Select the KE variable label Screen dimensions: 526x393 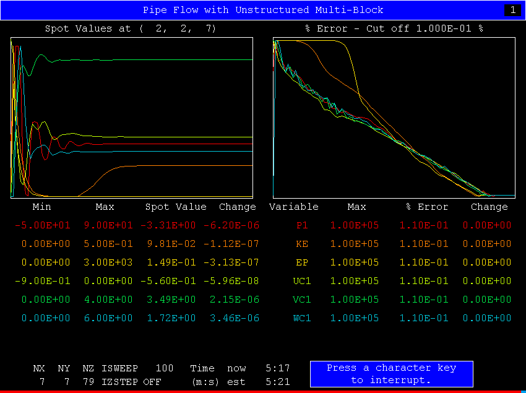coord(302,244)
